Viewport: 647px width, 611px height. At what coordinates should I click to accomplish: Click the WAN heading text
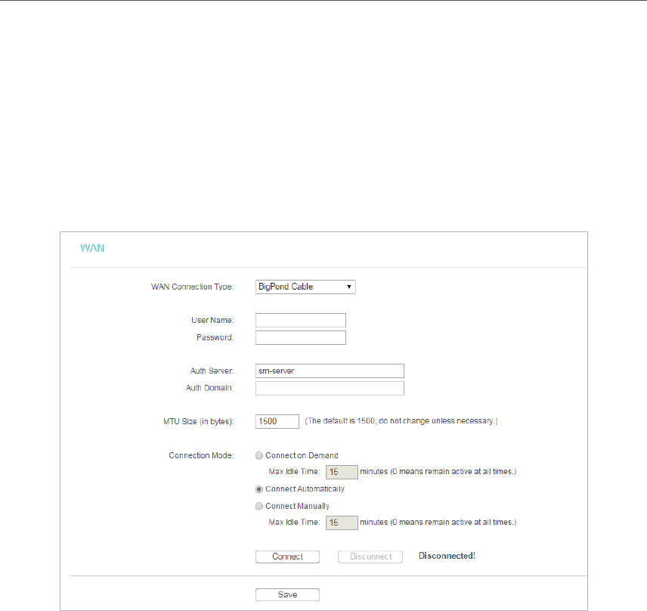[92, 248]
